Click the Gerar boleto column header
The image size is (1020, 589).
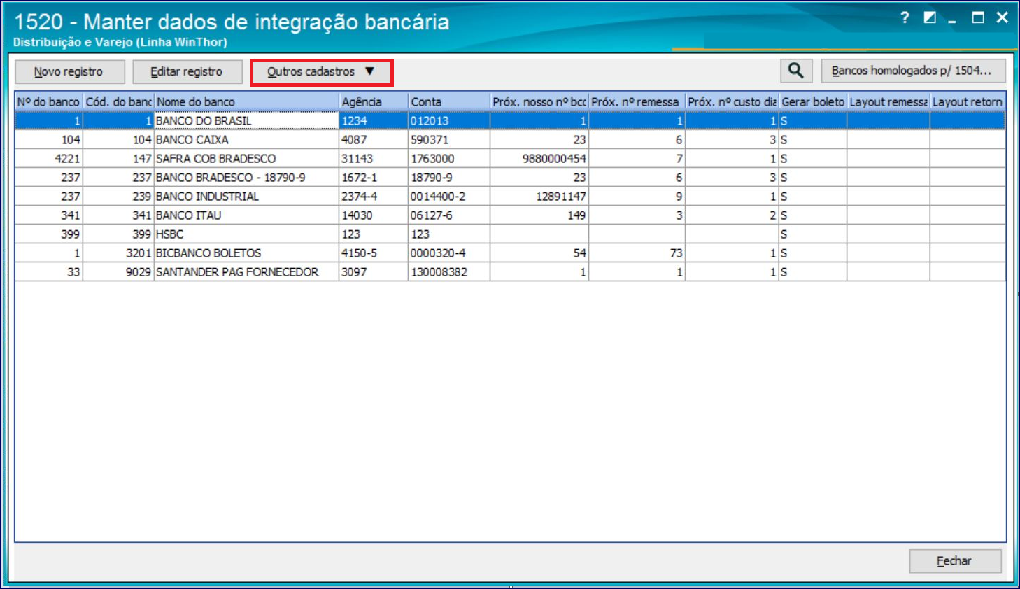point(813,102)
